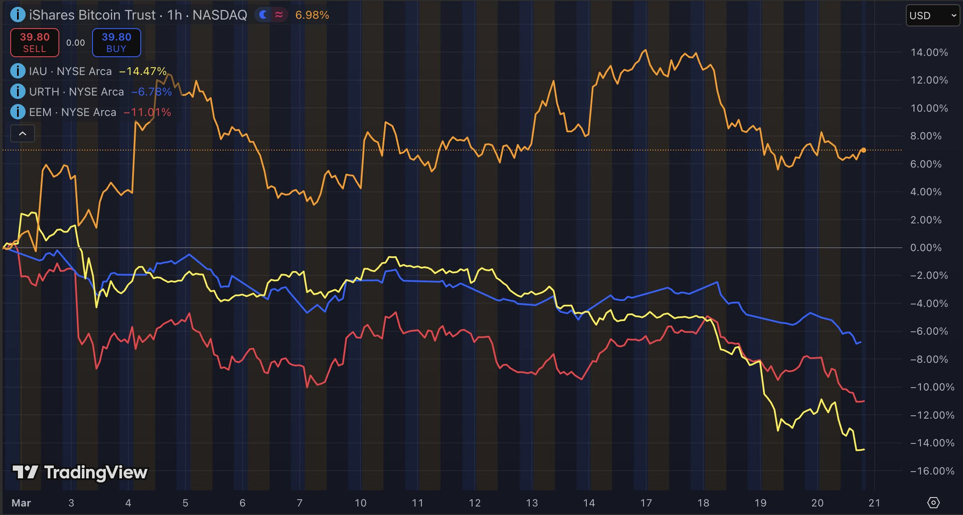Viewport: 963px width, 515px height.
Task: Click the orange last-value dot on the chart
Action: pyautogui.click(x=863, y=150)
